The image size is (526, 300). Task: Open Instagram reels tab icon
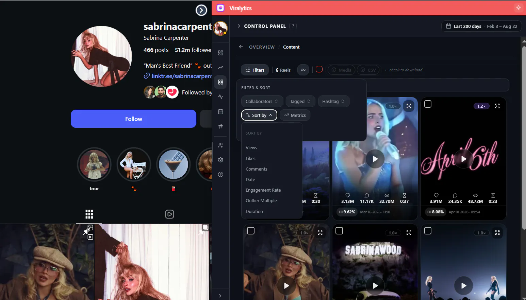coord(169,214)
